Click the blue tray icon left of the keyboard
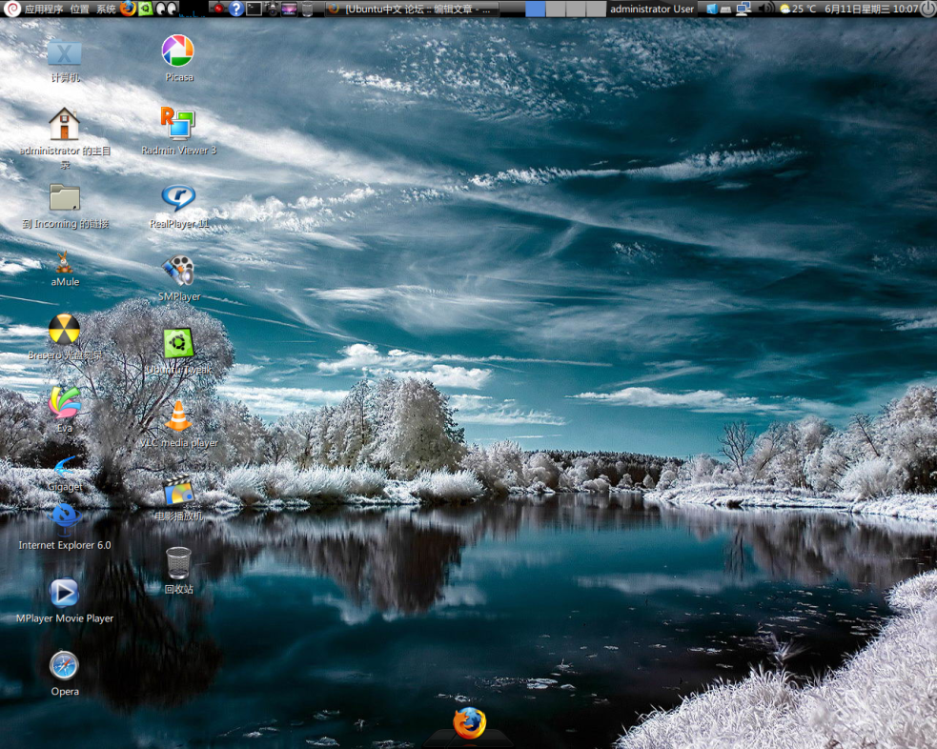 712,9
